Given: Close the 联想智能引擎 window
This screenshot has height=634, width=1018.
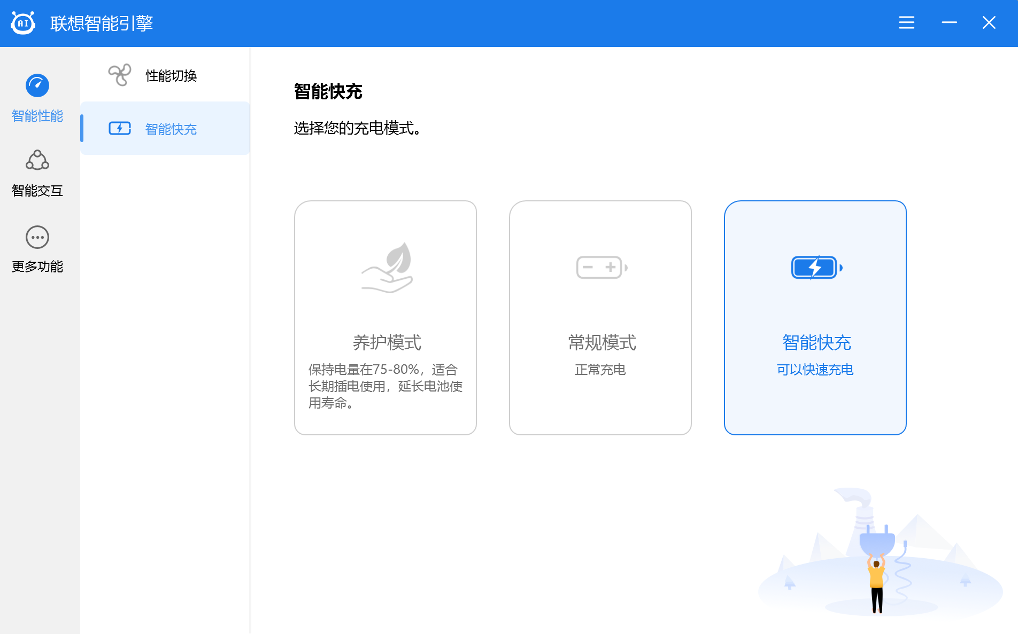Looking at the screenshot, I should [989, 22].
